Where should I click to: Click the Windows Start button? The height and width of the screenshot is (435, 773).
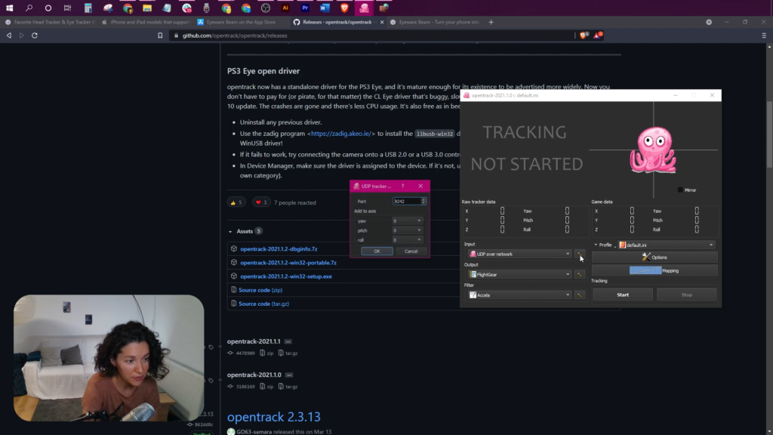pos(9,8)
